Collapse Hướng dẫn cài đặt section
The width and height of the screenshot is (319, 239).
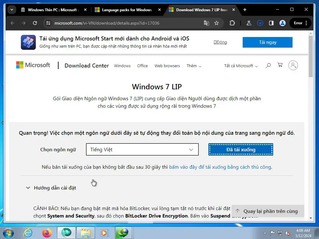51,188
